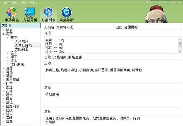Expand the 温下 sub-category
183x126 pixels.
click(8, 53)
